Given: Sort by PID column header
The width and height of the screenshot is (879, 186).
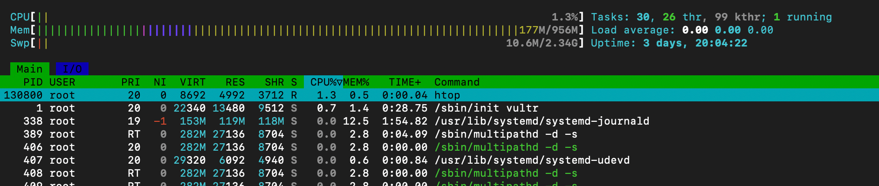Looking at the screenshot, I should point(33,82).
